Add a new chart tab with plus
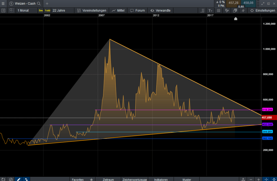Image resolution: width=277 pixels, height=181 pixels. (47, 4)
